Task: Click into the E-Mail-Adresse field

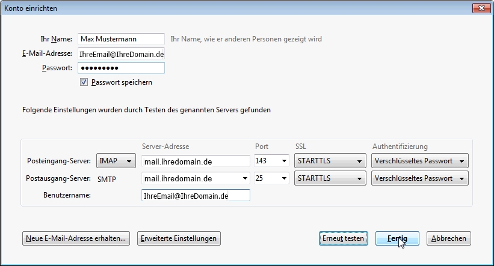Action: 121,54
